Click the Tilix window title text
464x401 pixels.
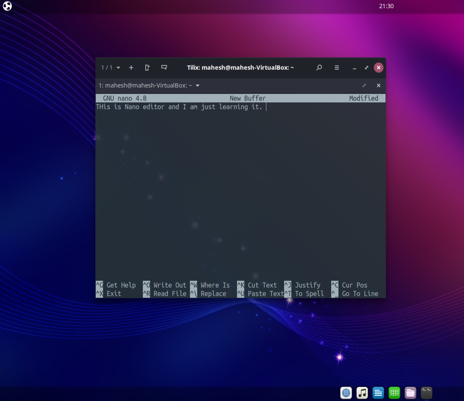(240, 68)
